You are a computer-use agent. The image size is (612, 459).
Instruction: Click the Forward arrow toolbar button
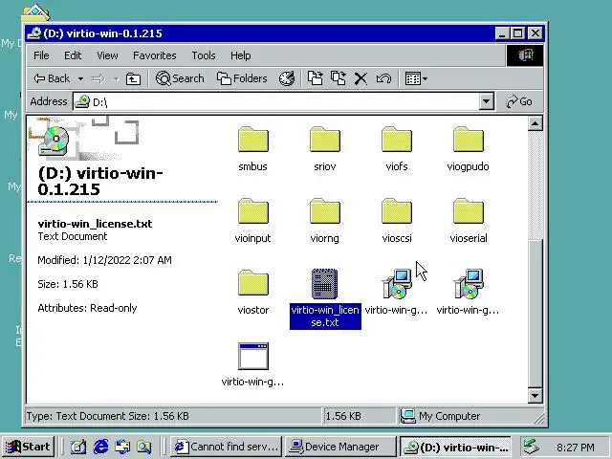point(98,78)
